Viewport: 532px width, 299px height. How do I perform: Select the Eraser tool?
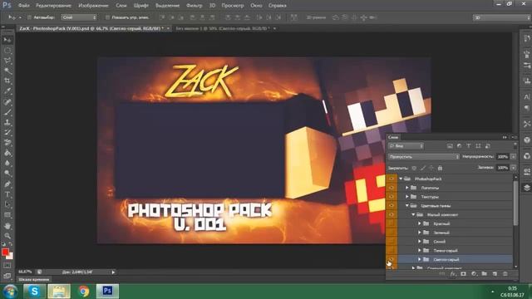7,143
